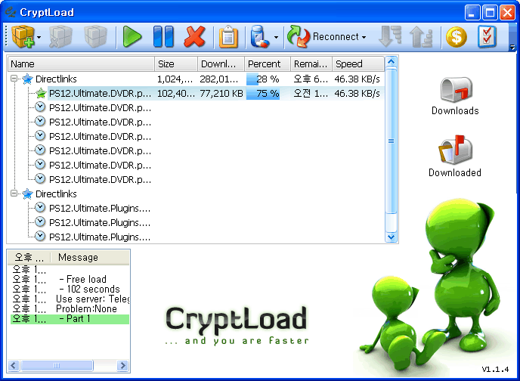Sort by Percent column header
This screenshot has height=381, width=520.
tap(268, 63)
